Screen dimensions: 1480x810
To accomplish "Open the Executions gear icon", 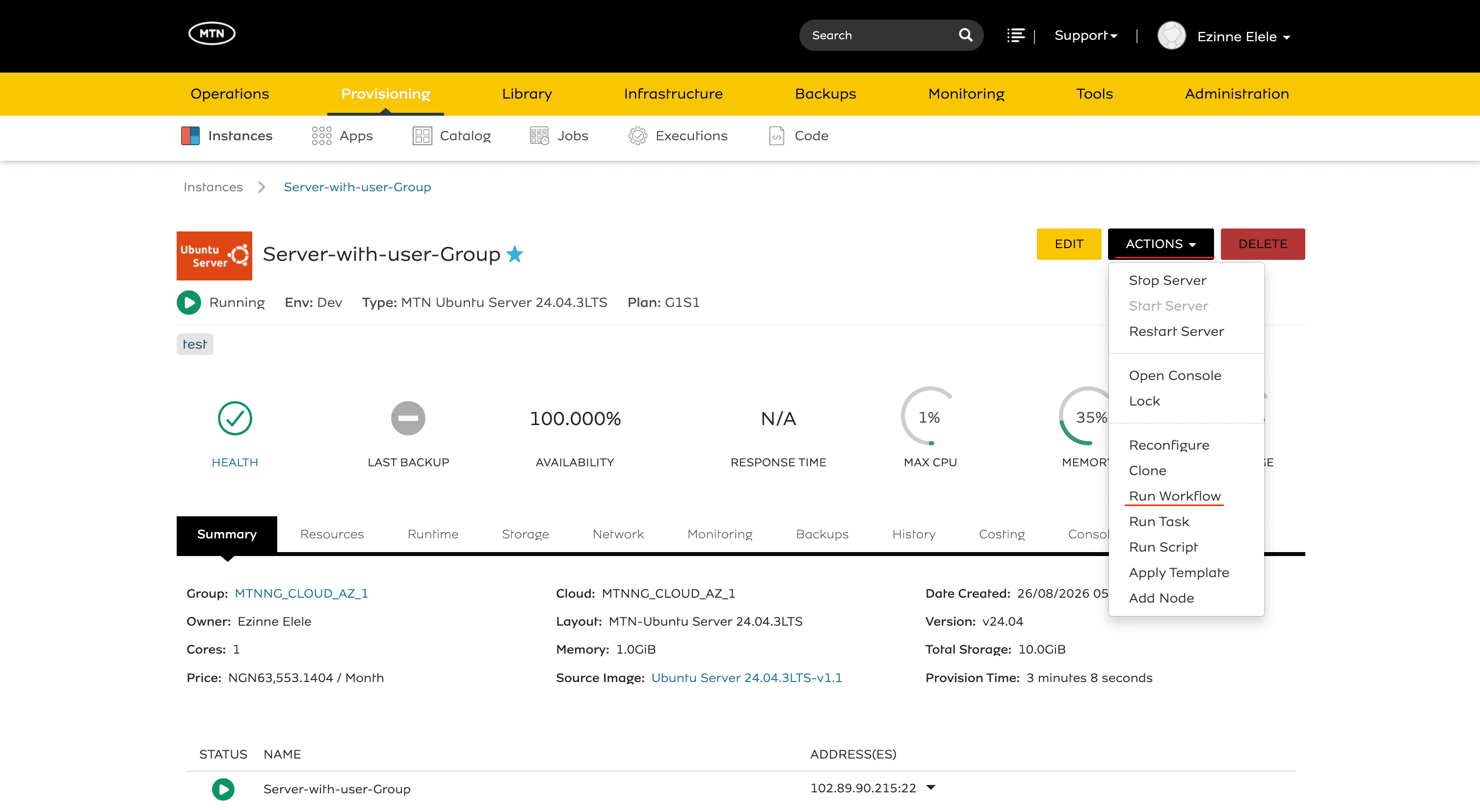I will [638, 136].
